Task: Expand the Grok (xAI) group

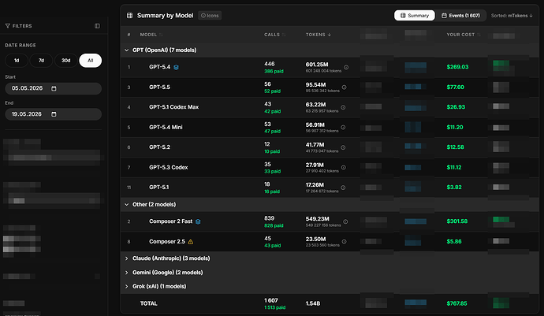Action: point(127,287)
